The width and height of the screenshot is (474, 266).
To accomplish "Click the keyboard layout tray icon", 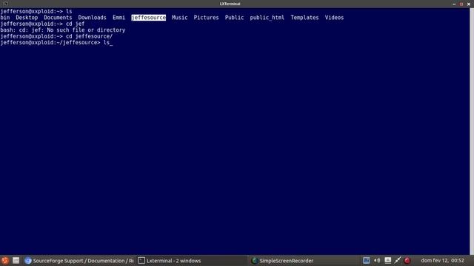I will 366,261.
